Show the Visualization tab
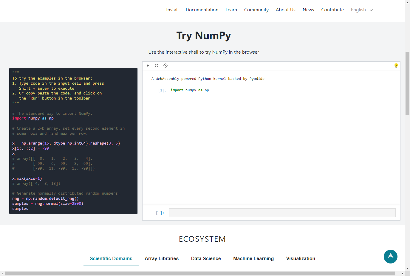This screenshot has height=276, width=410. (300, 258)
